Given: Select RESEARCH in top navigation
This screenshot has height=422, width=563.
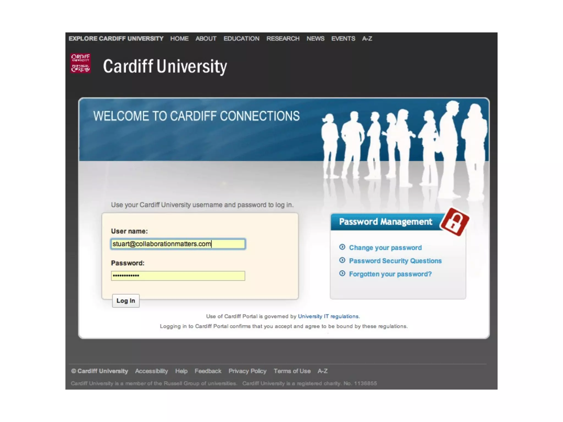Looking at the screenshot, I should coord(283,38).
